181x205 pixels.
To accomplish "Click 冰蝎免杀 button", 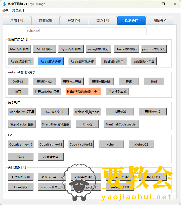I will click(x=120, y=112).
